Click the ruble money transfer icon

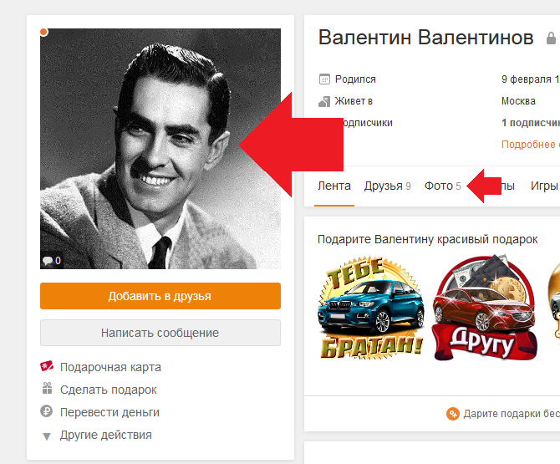coord(47,411)
